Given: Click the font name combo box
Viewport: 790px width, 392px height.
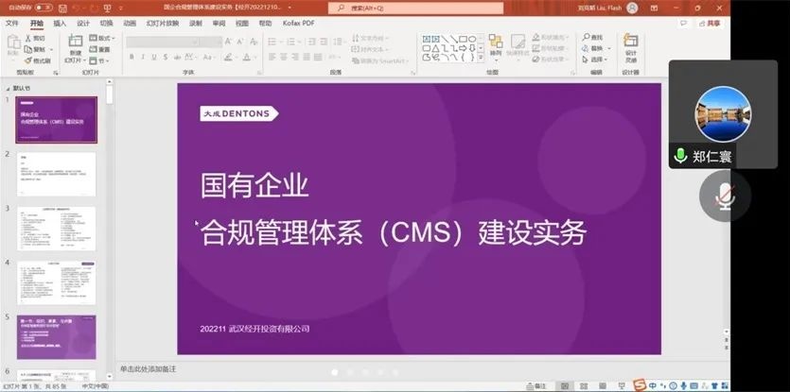Looking at the screenshot, I should pos(162,43).
